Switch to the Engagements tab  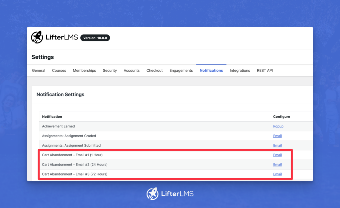pyautogui.click(x=181, y=70)
